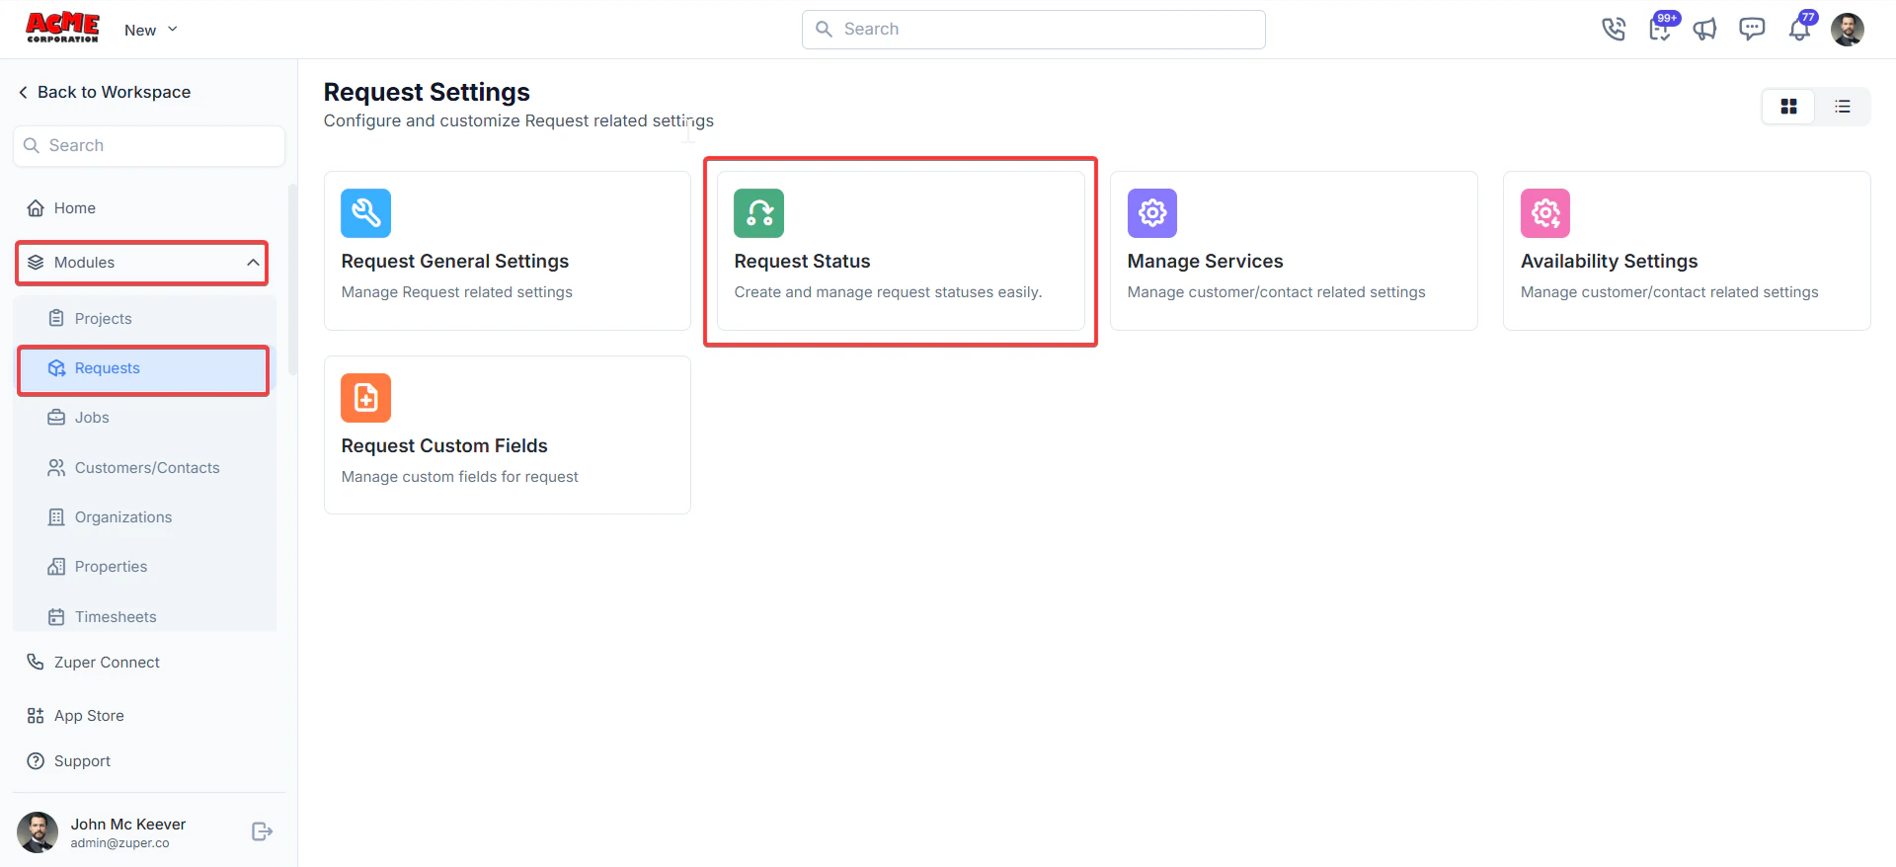Click John Mc Keever profile picture in sidebar
The height and width of the screenshot is (867, 1896).
coord(38,832)
